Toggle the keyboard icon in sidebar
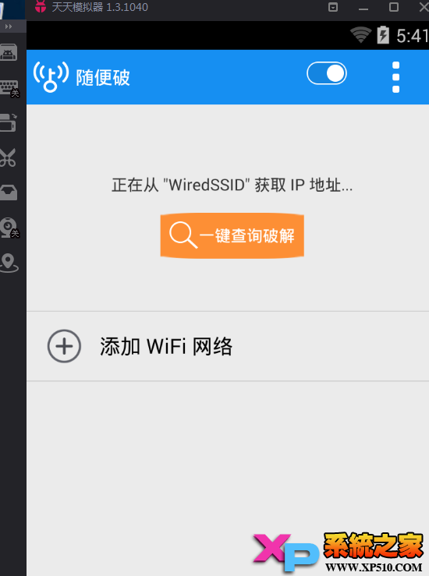The image size is (429, 576). click(9, 88)
